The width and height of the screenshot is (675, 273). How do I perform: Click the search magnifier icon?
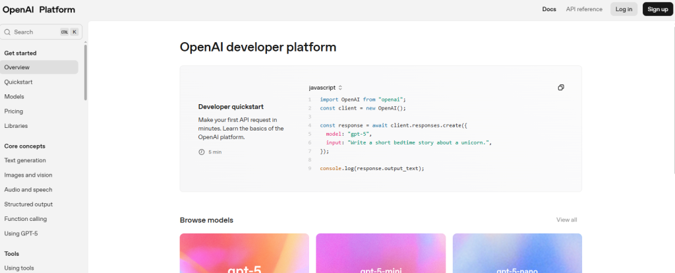coord(7,32)
